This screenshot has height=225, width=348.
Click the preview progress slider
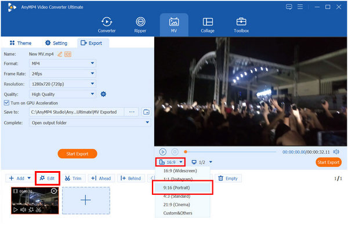pyautogui.click(x=230, y=152)
